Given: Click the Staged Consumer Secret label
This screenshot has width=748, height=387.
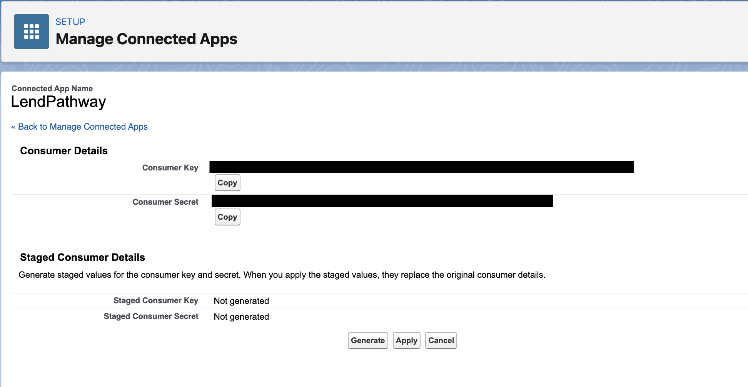Looking at the screenshot, I should tap(151, 316).
